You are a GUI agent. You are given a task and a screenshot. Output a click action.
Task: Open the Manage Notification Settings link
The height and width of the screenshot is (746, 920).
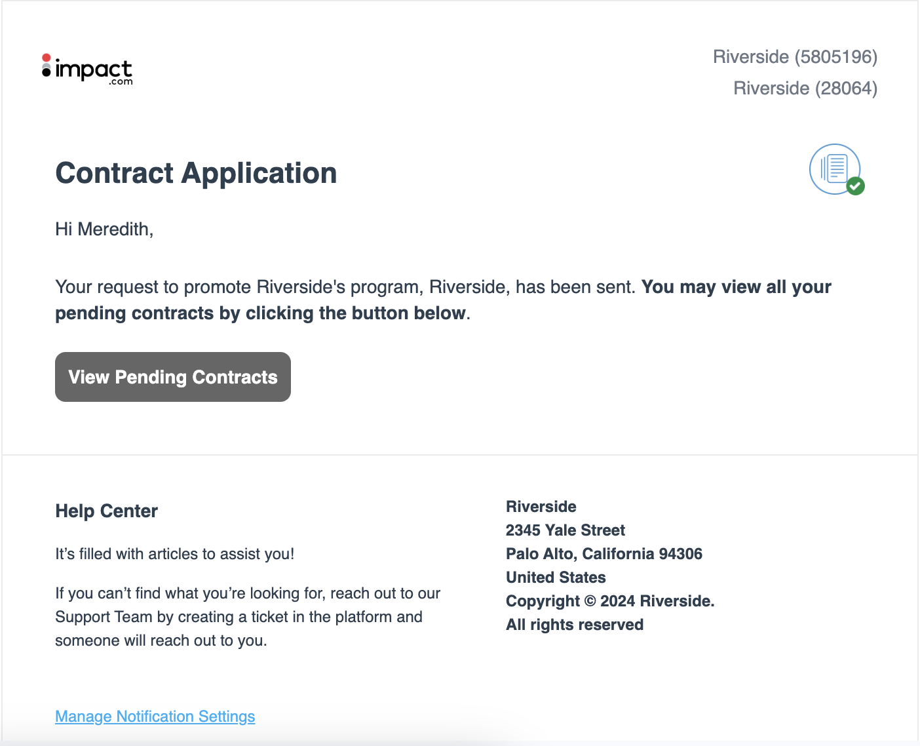tap(155, 717)
